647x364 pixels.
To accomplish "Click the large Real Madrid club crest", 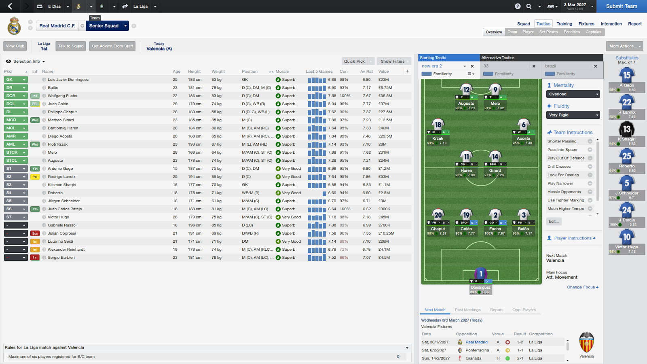I will click(x=14, y=26).
